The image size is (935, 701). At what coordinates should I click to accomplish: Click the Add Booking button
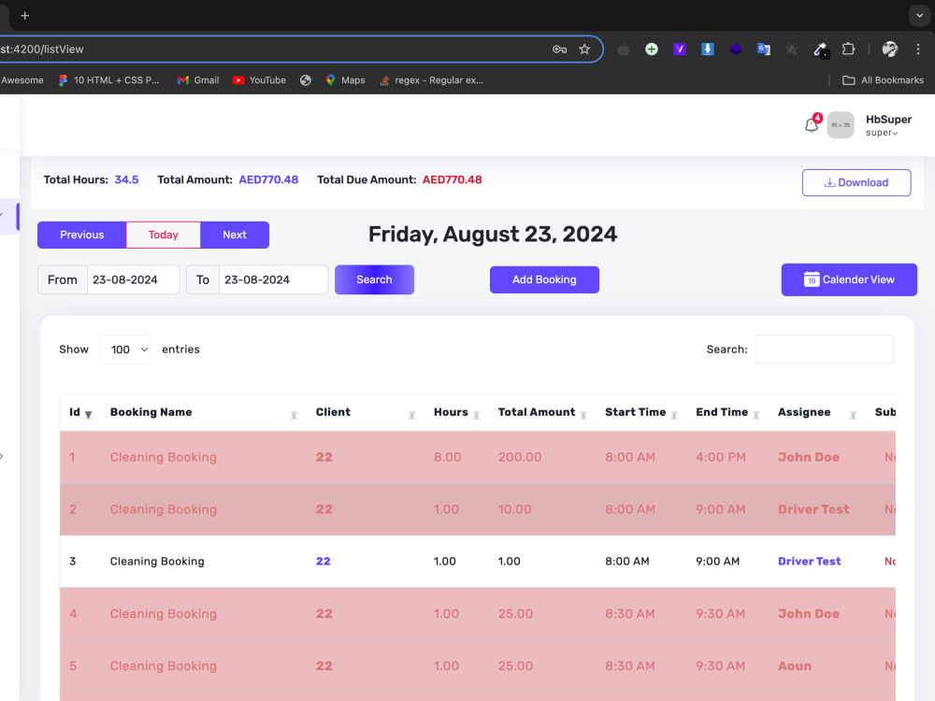coord(544,279)
